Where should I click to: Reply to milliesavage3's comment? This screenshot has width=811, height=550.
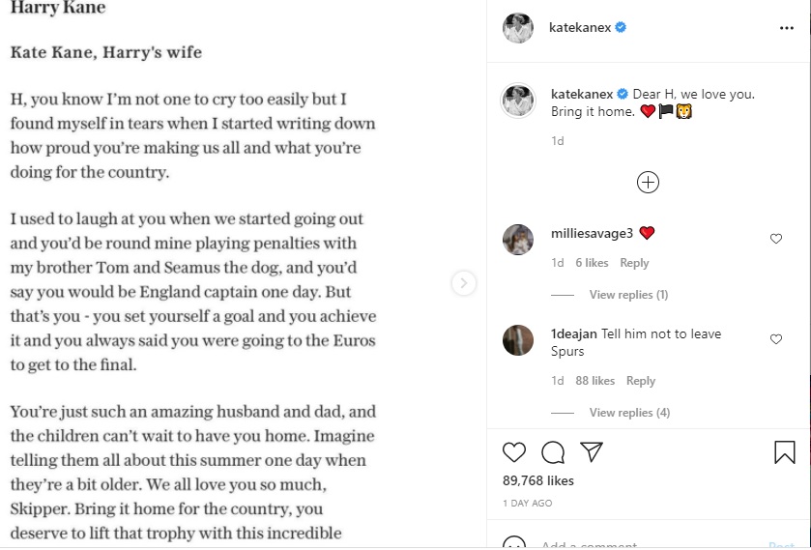tap(634, 263)
